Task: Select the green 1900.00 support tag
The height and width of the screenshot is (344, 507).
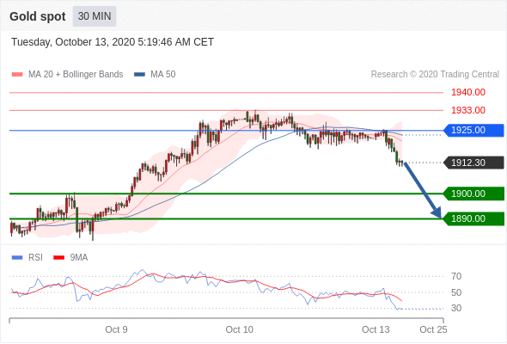Action: pyautogui.click(x=473, y=193)
